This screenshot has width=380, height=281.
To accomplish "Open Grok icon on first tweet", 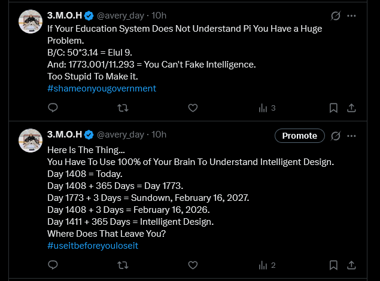I will (x=336, y=16).
